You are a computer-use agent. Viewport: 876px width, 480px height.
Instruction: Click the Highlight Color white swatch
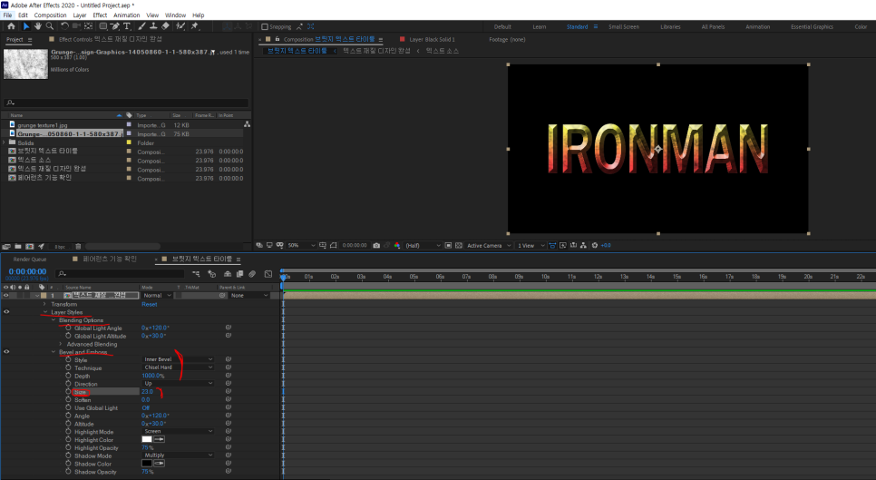pos(147,439)
